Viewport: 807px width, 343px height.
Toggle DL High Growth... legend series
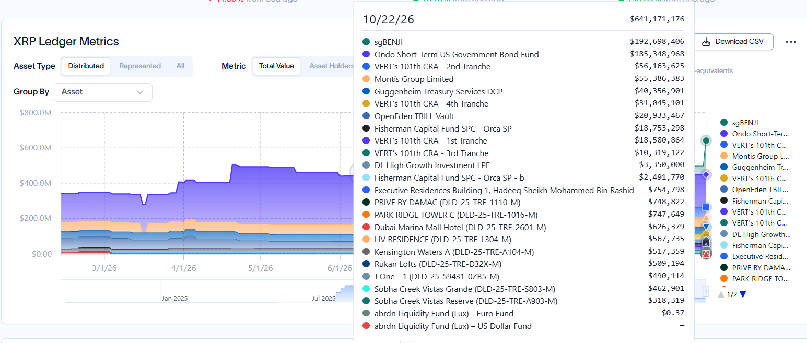pyautogui.click(x=755, y=234)
